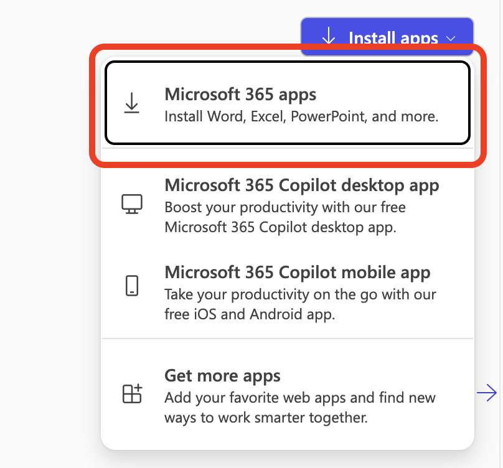Screen dimensions: 503x468
Task: Open Get more apps entry
Action: tap(288, 396)
